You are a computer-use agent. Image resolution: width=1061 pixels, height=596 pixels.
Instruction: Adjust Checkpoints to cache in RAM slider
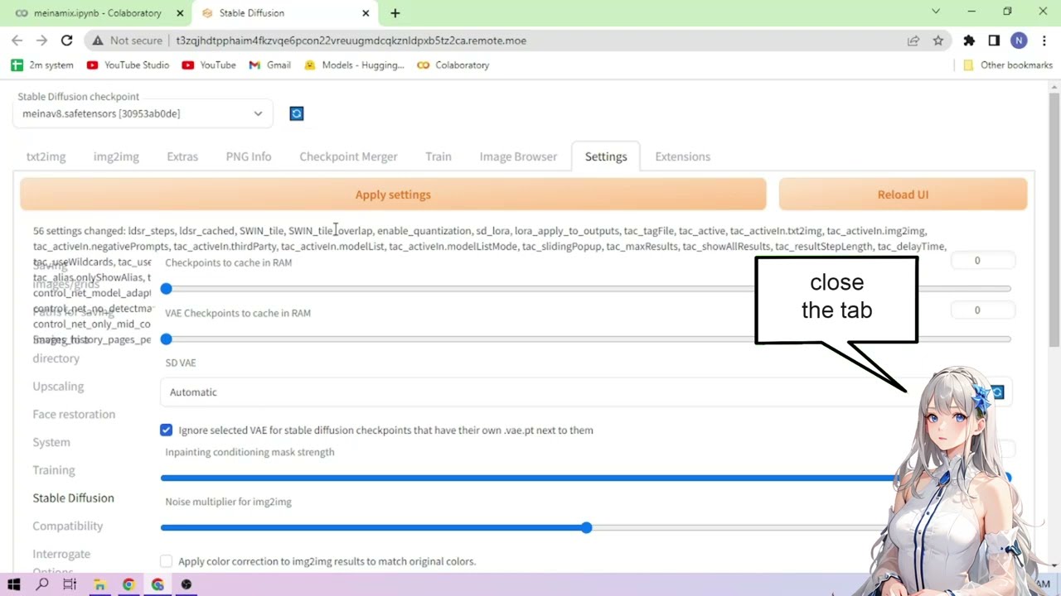click(586, 289)
